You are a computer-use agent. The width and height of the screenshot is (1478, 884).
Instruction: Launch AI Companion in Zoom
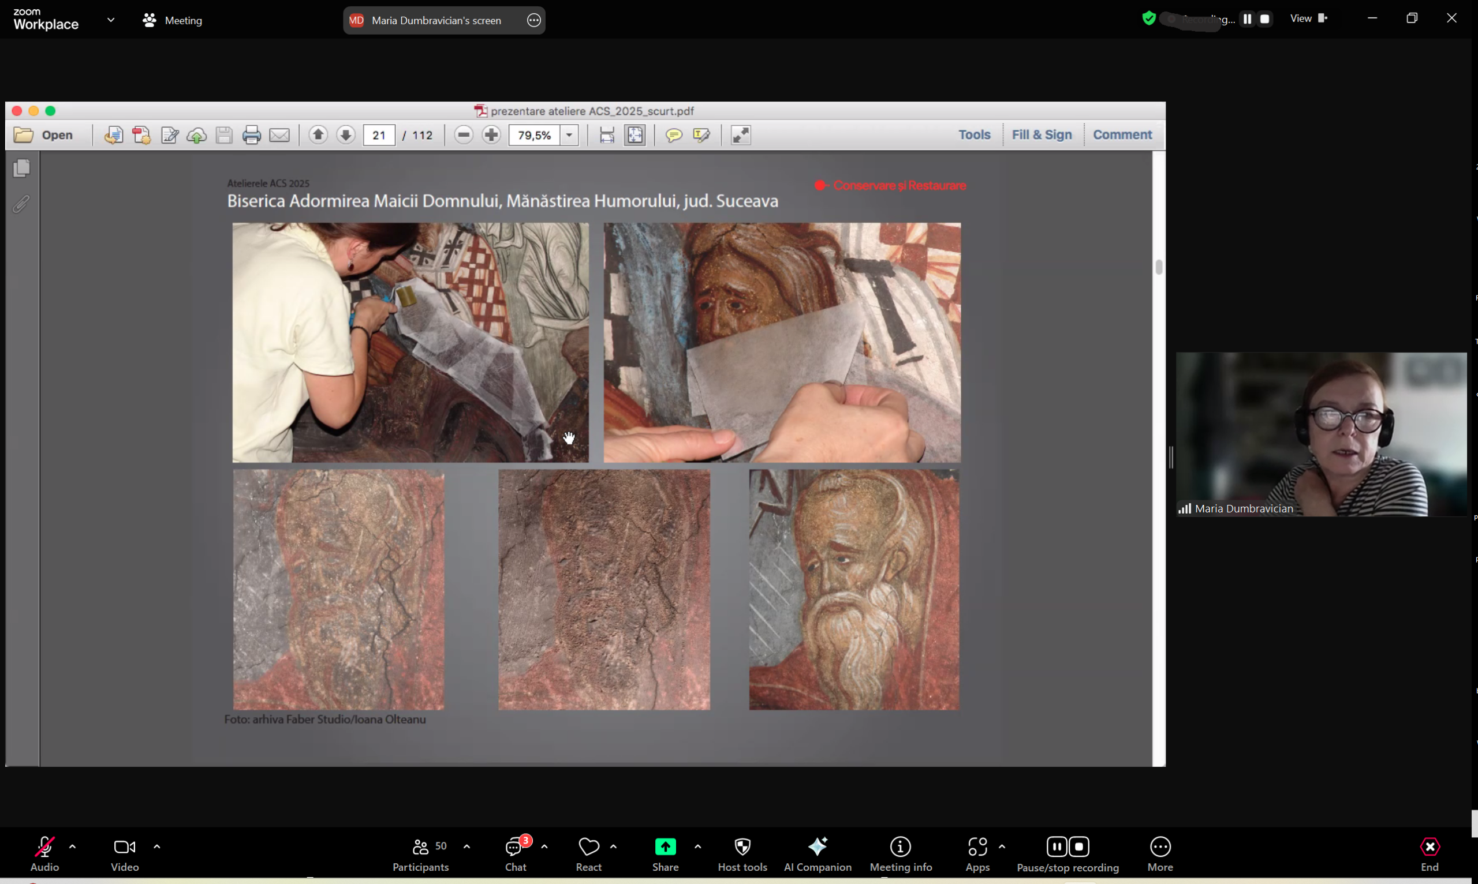point(818,854)
